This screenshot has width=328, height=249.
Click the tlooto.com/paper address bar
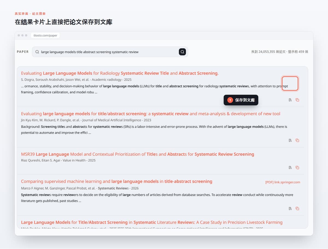(45, 35)
